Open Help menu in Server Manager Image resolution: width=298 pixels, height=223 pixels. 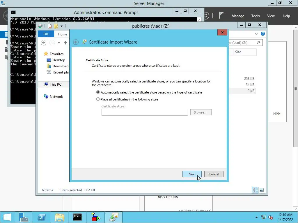point(286,16)
